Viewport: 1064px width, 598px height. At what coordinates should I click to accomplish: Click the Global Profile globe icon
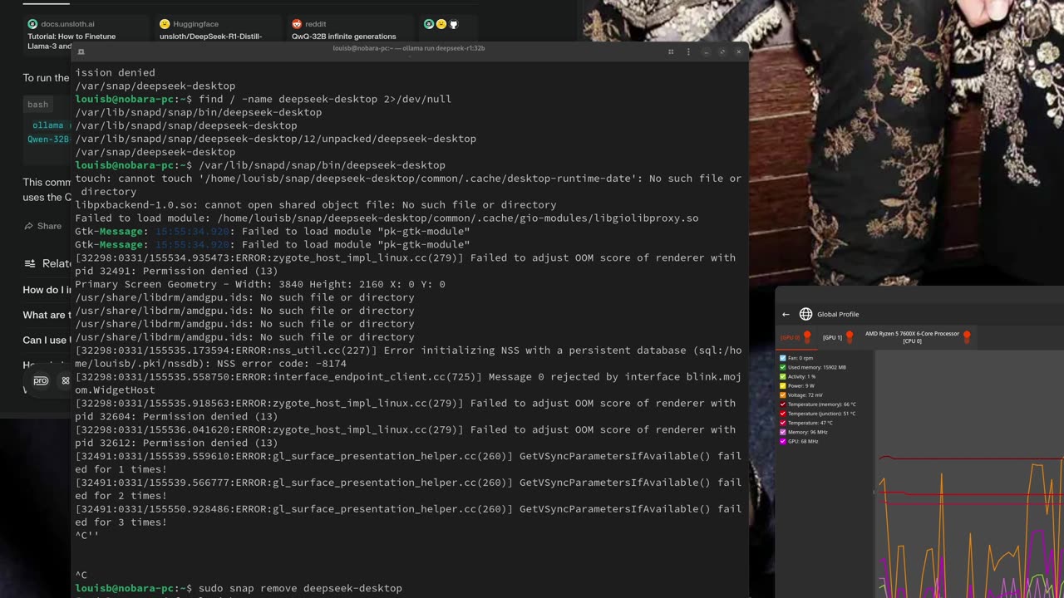805,314
